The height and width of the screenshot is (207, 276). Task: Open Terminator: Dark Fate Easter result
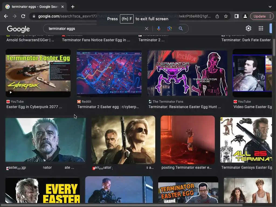coord(246,40)
